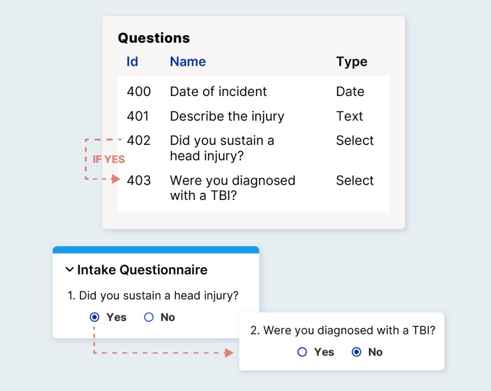Viewport: 491px width, 391px height.
Task: Choose Yes for TBI diagnosis question
Action: click(x=302, y=352)
